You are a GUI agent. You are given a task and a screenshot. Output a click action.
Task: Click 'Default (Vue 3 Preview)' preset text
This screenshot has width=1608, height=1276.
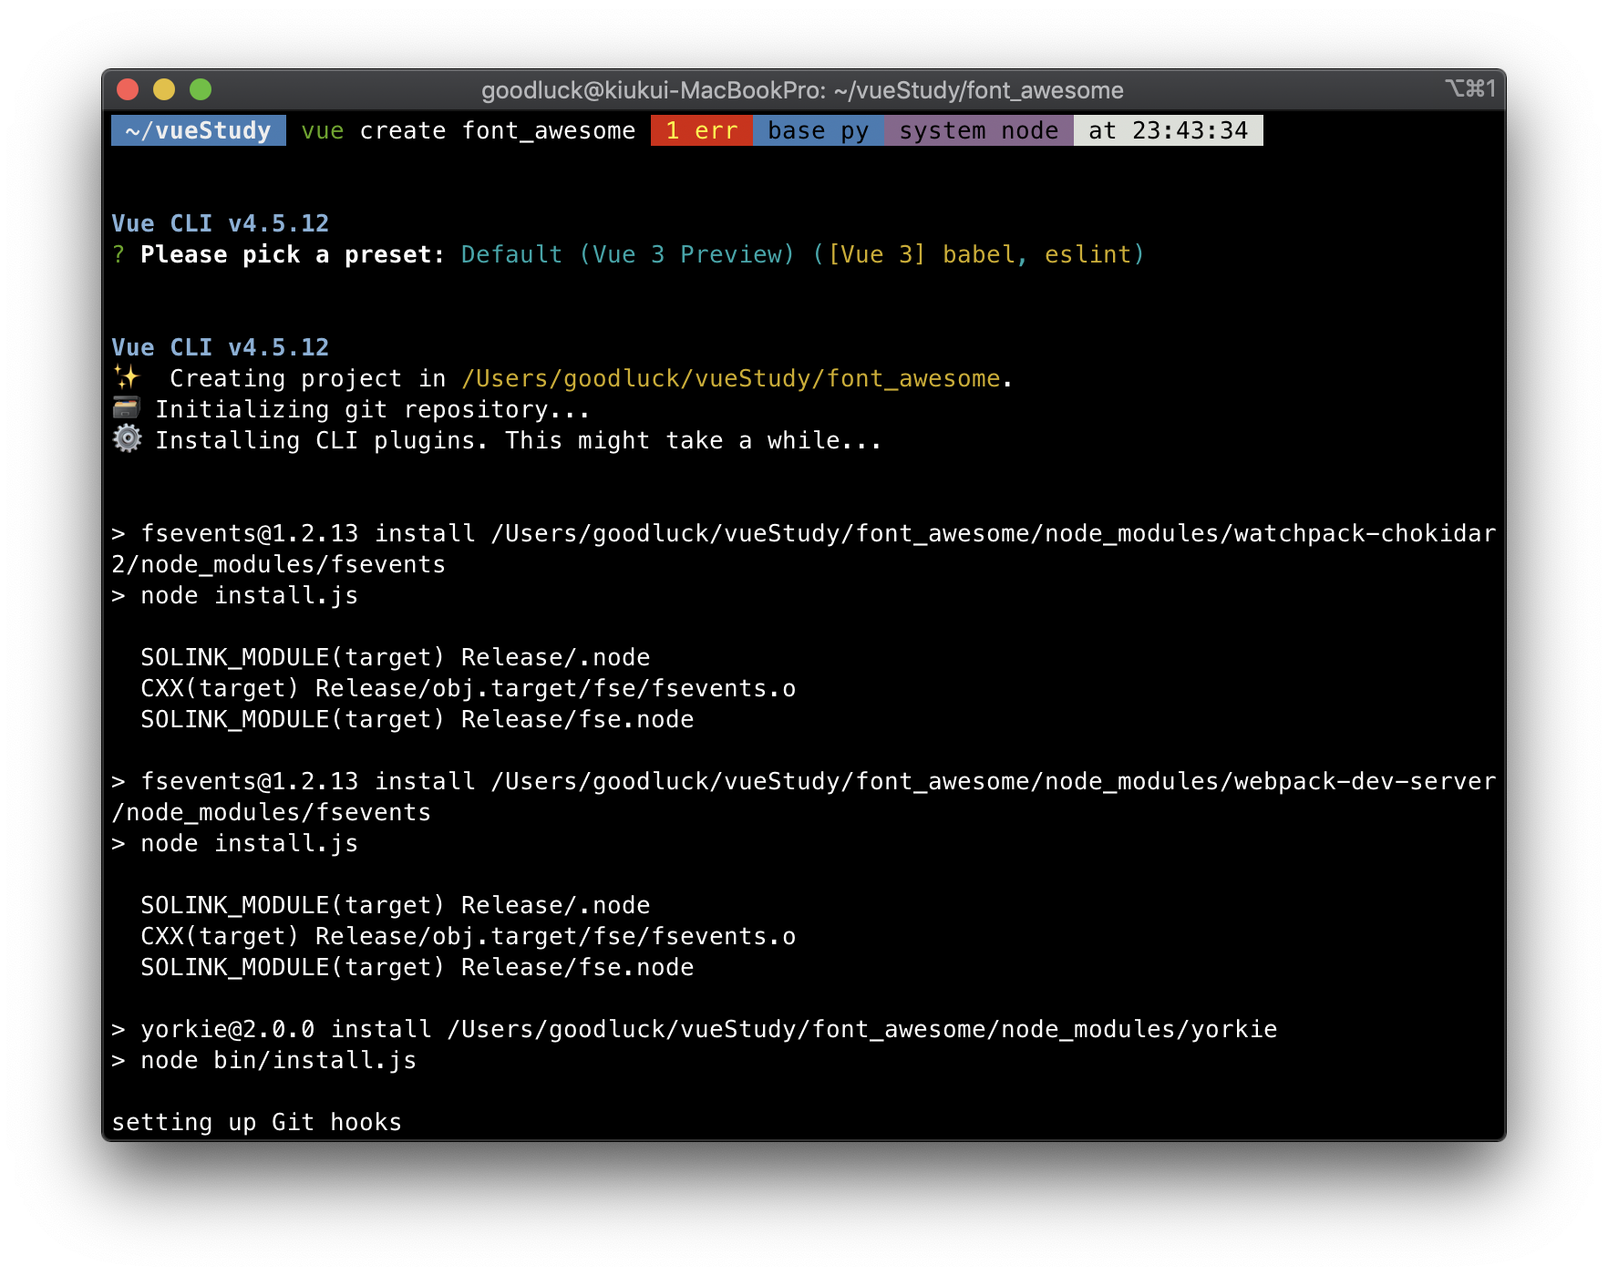click(x=628, y=254)
